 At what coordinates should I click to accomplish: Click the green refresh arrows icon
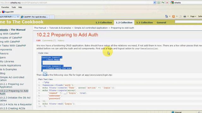pyautogui.click(x=163, y=3)
